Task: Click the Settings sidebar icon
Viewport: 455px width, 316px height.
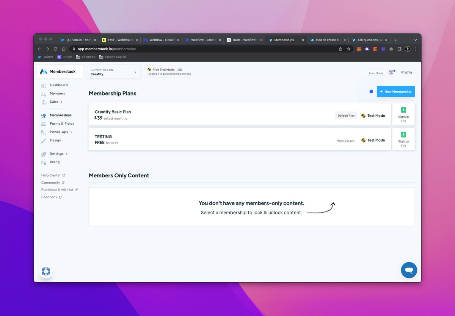Action: click(x=44, y=154)
